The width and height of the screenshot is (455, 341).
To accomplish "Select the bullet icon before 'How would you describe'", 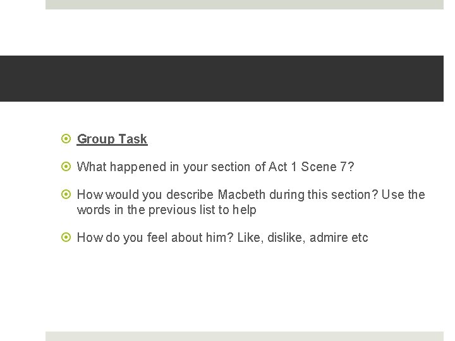I will click(68, 194).
